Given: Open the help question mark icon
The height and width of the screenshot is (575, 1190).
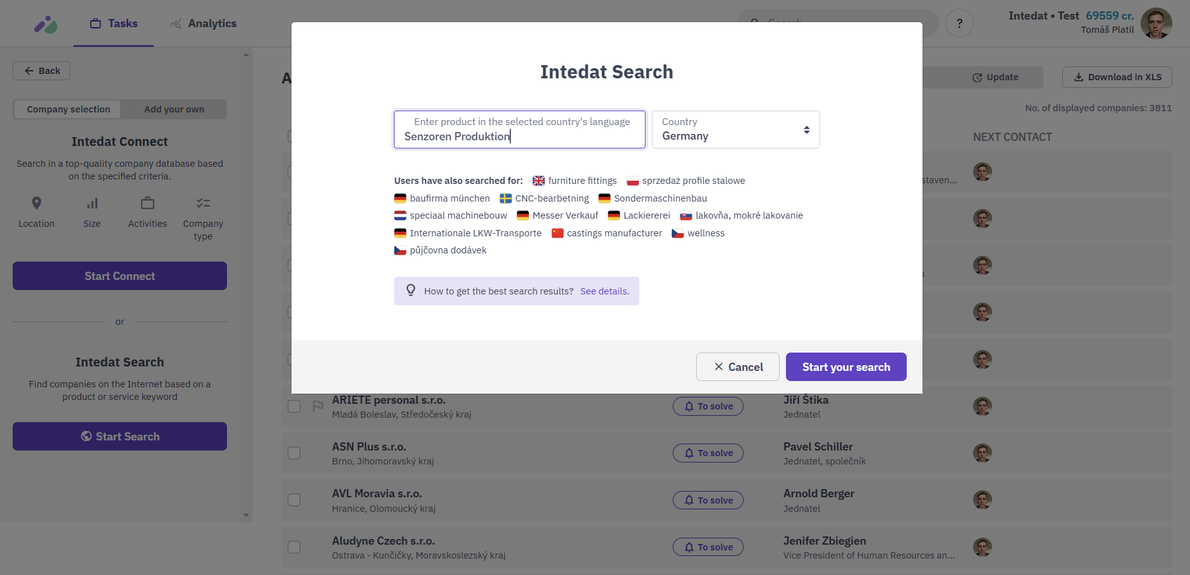Looking at the screenshot, I should click(959, 23).
